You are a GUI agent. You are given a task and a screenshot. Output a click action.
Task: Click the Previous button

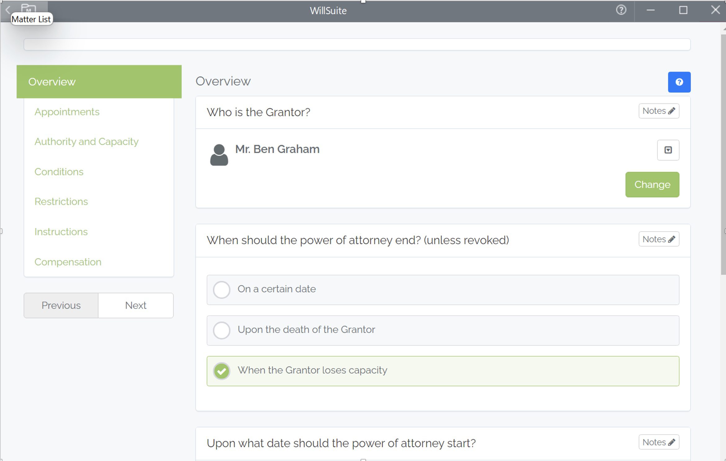(x=61, y=305)
